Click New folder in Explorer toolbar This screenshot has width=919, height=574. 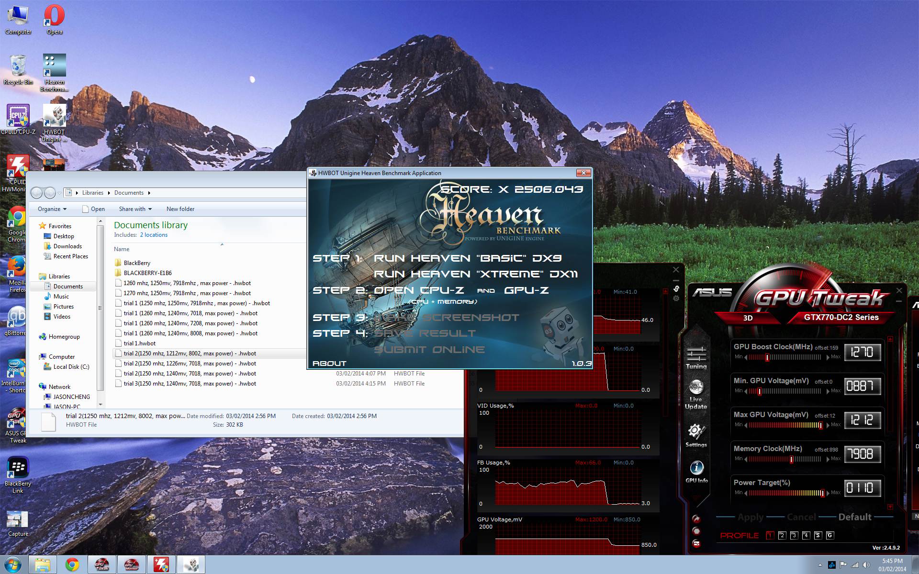pos(180,209)
